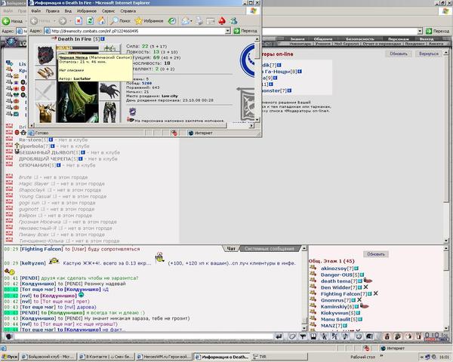Click the taskbar clock showing 16:01
453x362 pixels.
[443, 357]
